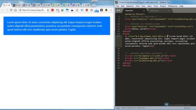Close the estilos.css editor tab
This screenshot has width=196, height=110.
(169, 11)
